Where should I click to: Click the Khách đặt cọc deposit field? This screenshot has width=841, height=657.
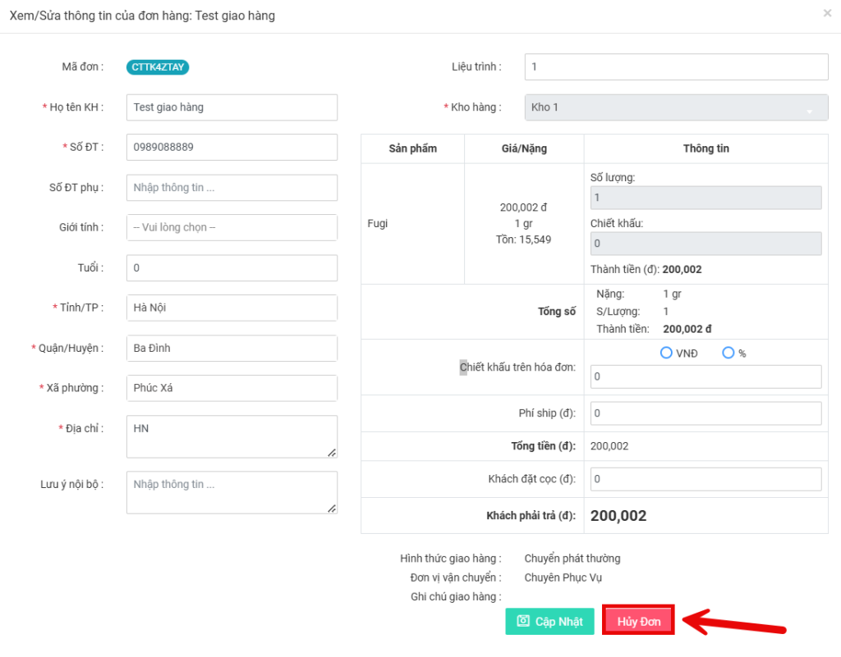point(705,479)
